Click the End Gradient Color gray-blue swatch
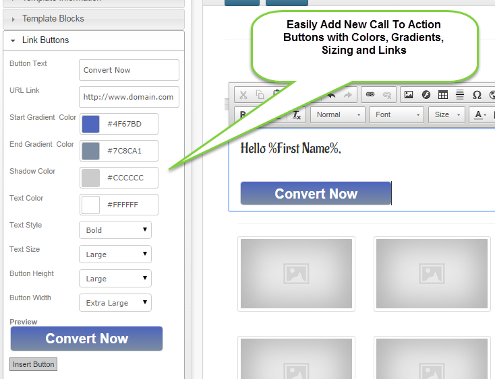This screenshot has height=379, width=495. point(90,151)
